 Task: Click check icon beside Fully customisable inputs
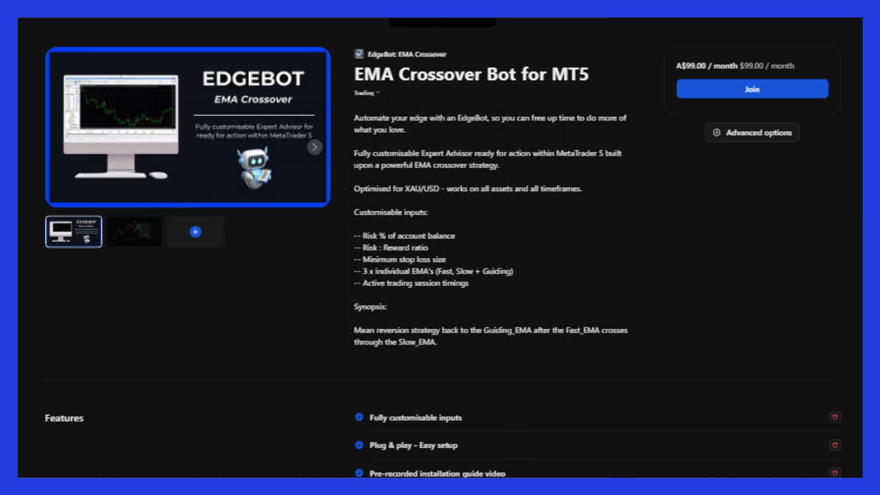359,417
